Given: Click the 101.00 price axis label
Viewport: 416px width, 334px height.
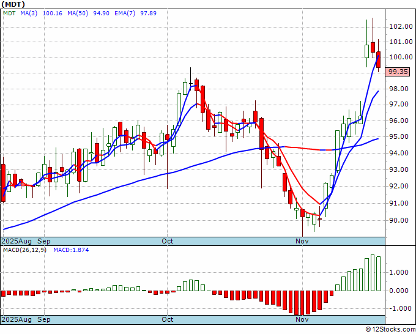Looking at the screenshot, I should pyautogui.click(x=401, y=42).
